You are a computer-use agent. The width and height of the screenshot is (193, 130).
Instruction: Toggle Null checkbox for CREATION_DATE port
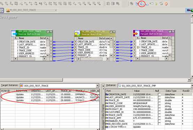[160, 95]
